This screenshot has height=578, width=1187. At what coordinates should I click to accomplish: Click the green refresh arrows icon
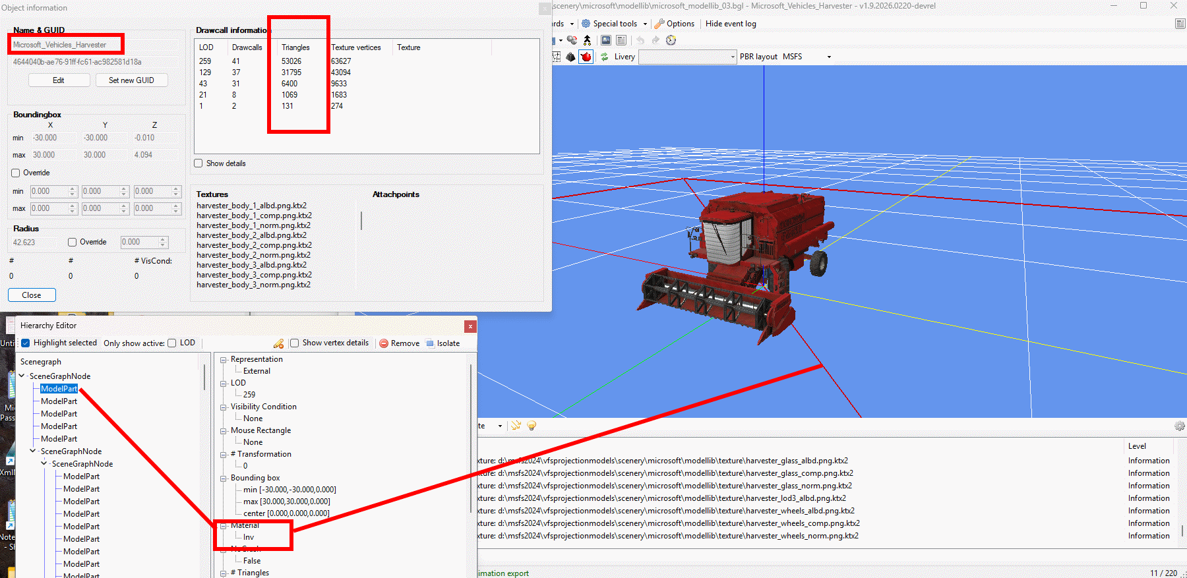coord(604,57)
